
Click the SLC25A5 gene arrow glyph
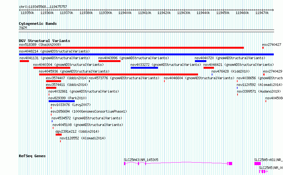[263, 171]
